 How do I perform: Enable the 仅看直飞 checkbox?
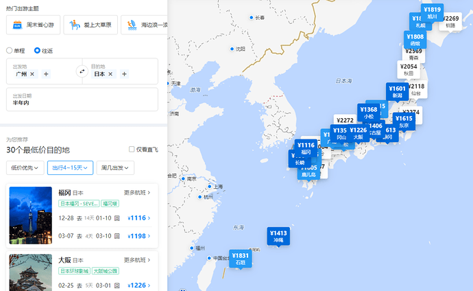click(132, 149)
